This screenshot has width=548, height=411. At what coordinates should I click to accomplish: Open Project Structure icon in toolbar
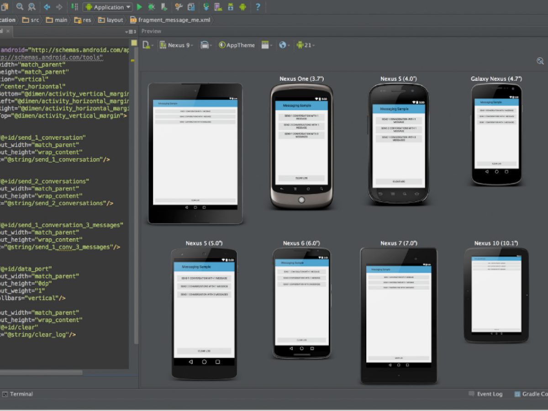191,7
